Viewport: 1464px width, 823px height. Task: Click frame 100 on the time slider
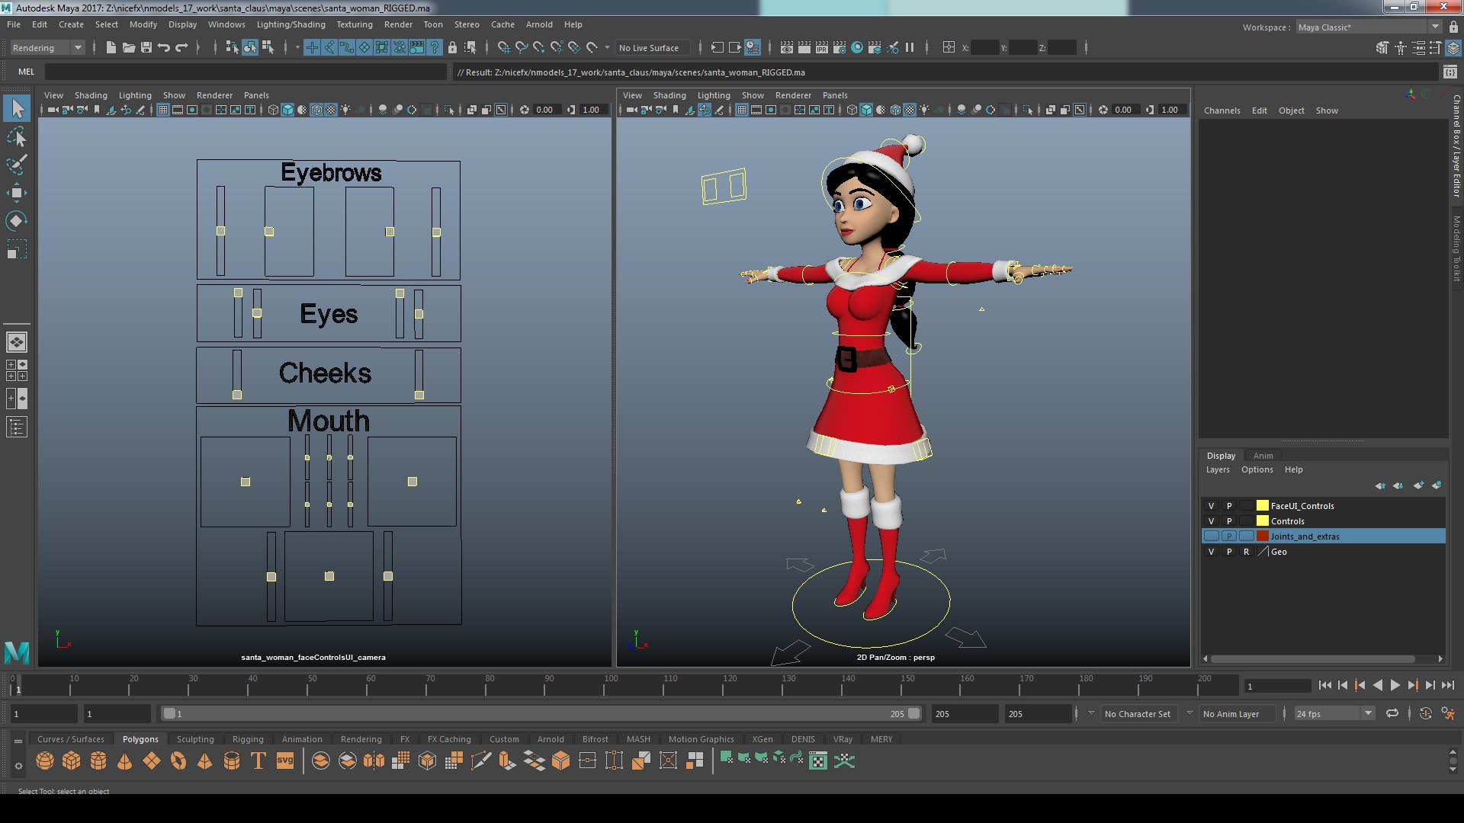coord(612,685)
